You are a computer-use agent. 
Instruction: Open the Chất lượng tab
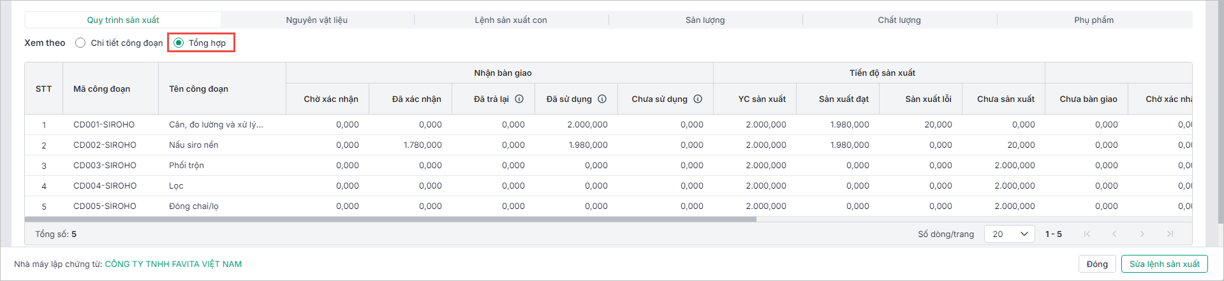click(899, 20)
